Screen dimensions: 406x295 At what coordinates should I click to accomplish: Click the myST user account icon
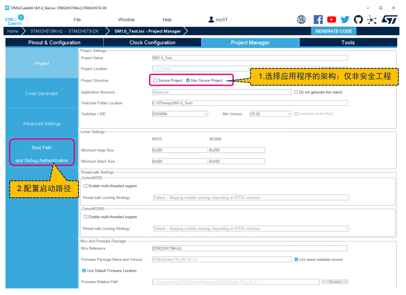coord(211,19)
